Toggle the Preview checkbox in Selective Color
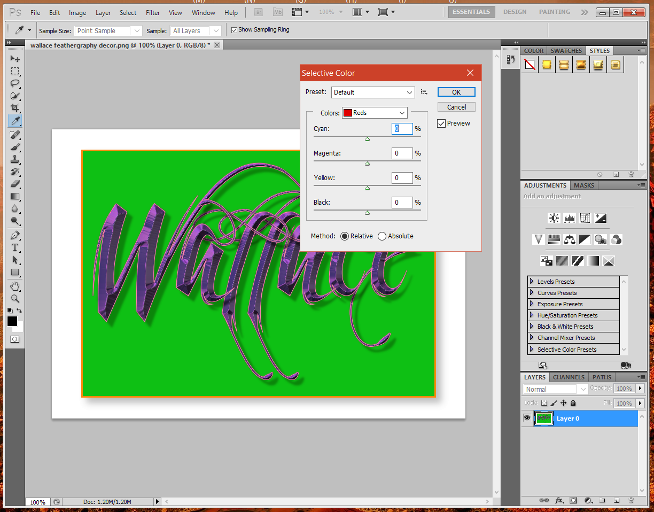This screenshot has height=512, width=654. point(441,123)
